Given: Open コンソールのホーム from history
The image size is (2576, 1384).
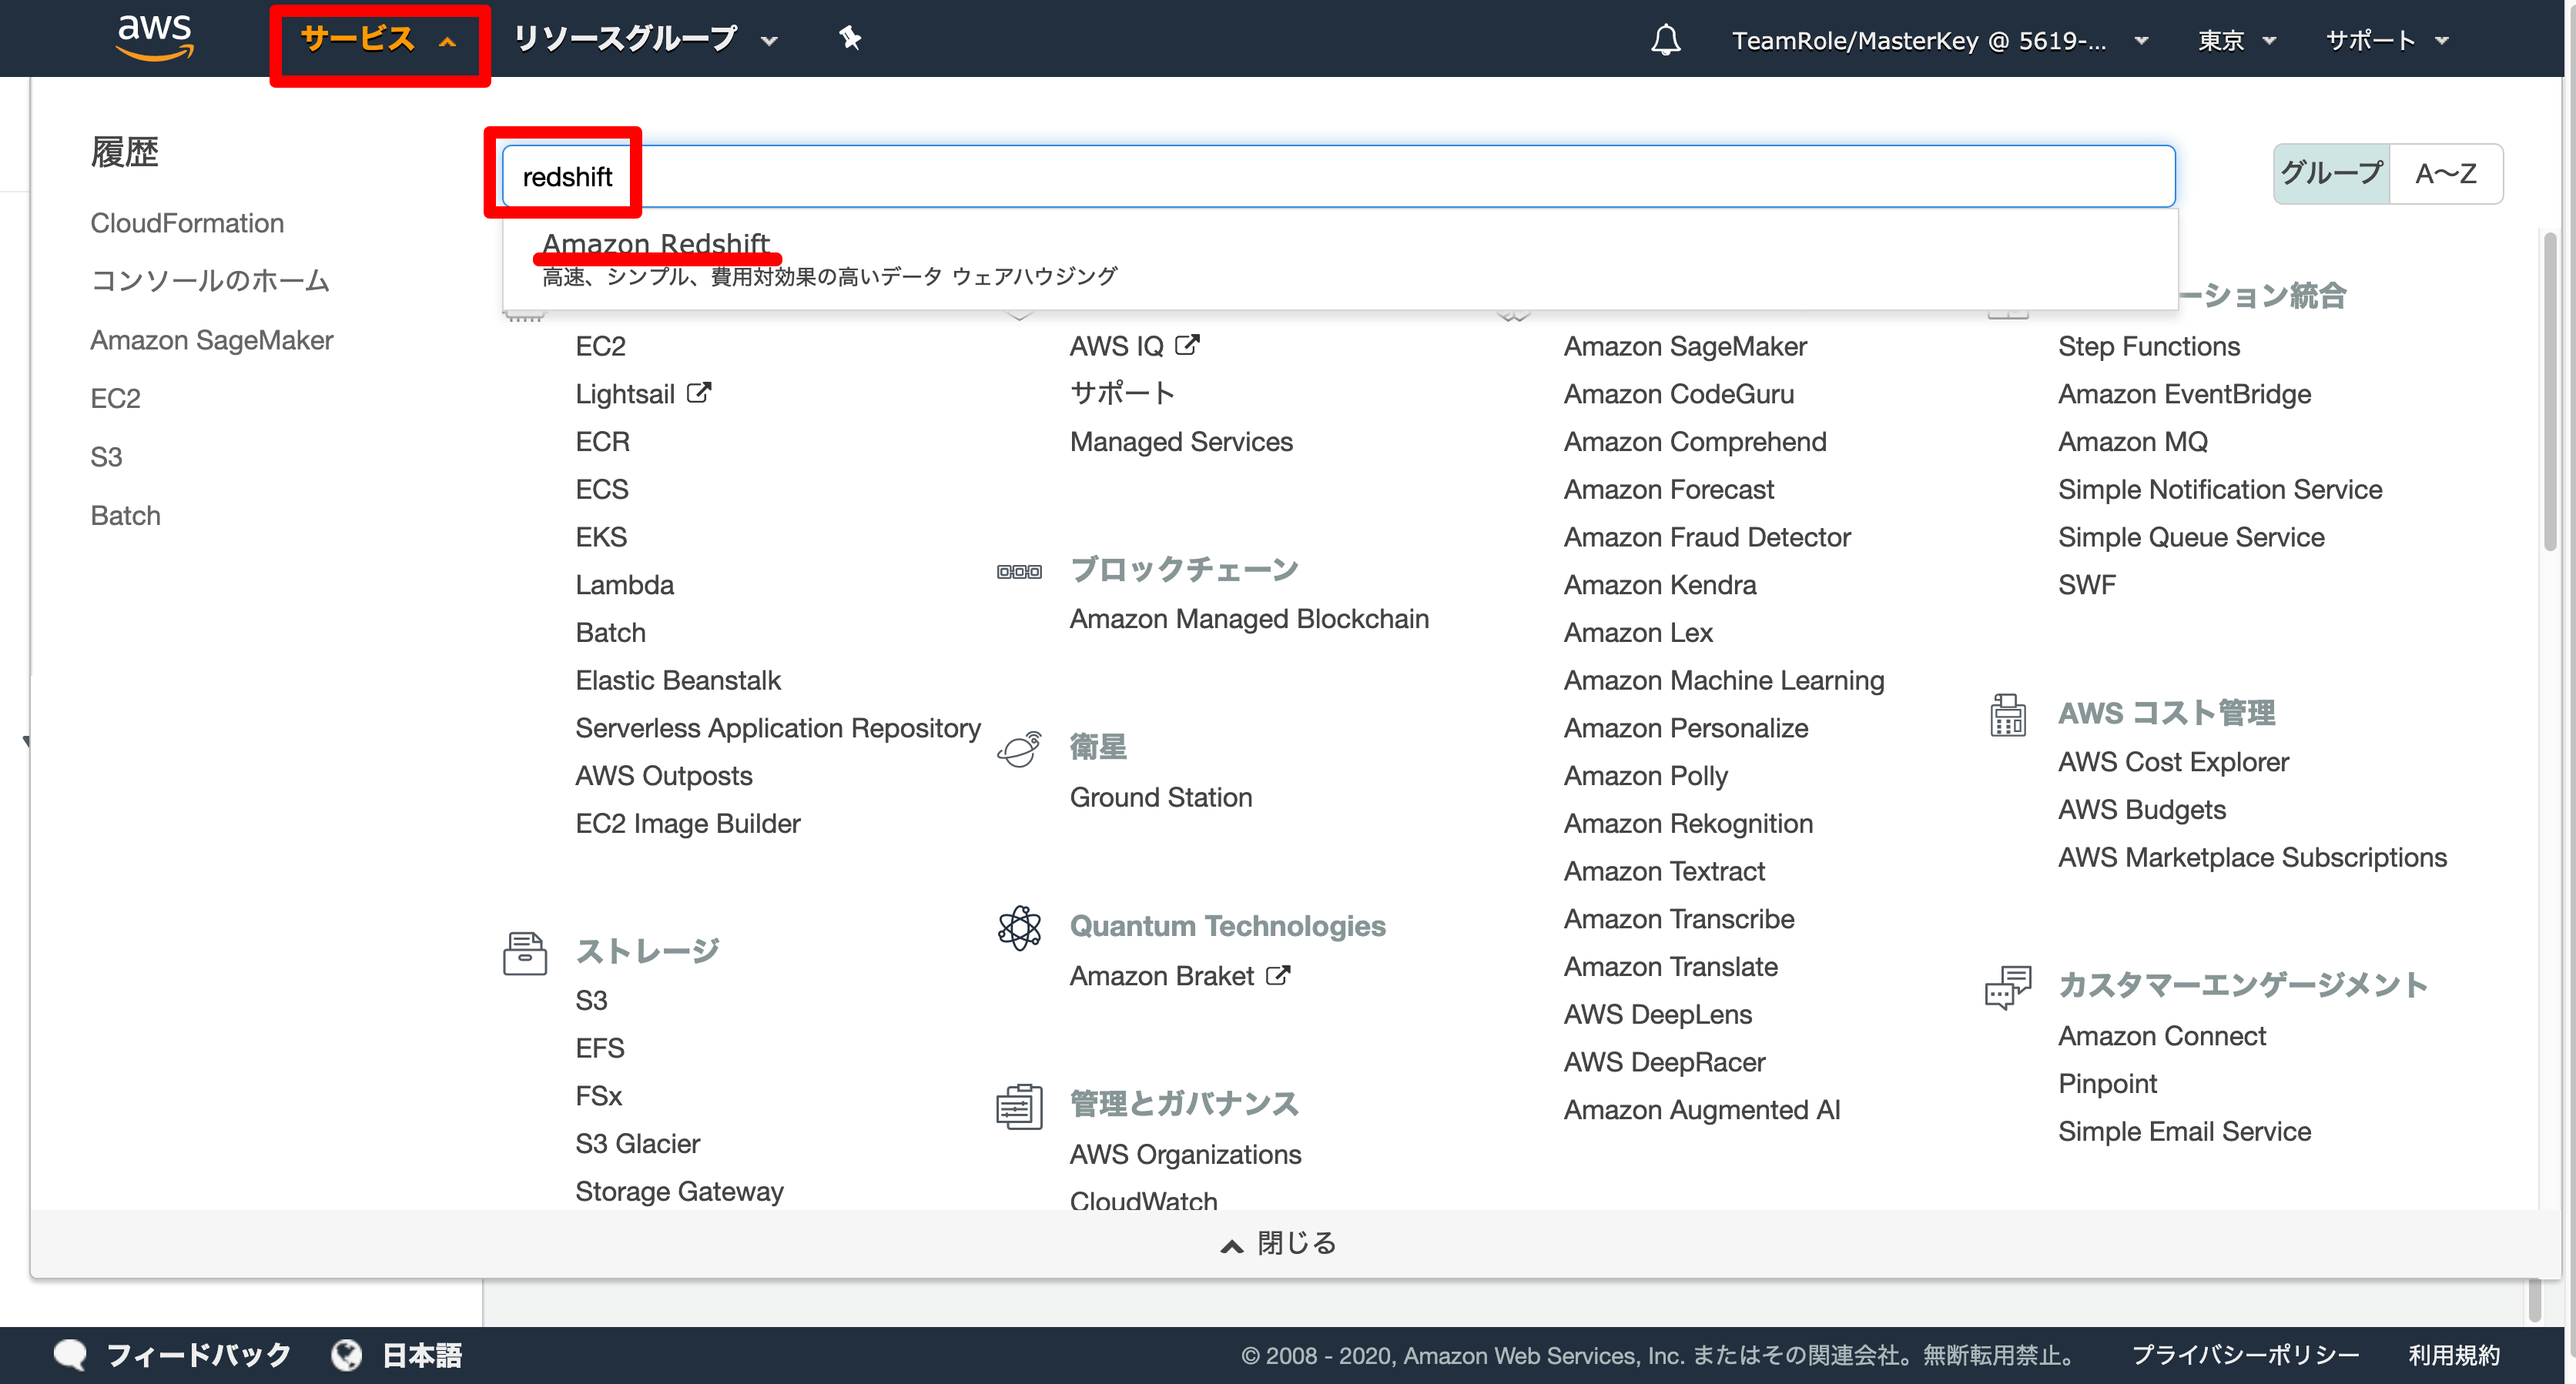Looking at the screenshot, I should (210, 281).
